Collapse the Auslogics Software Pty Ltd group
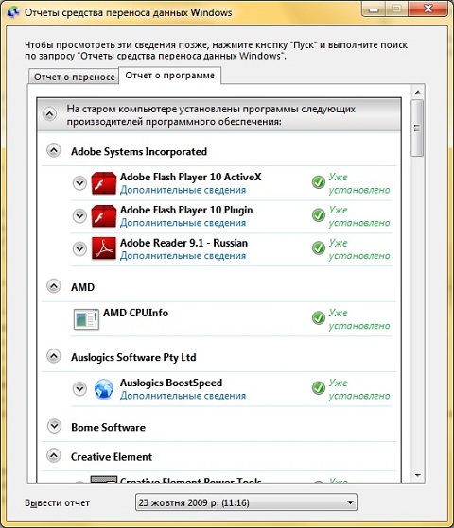 coord(54,356)
